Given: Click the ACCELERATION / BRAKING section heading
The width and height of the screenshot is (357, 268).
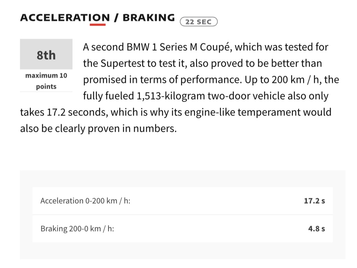Looking at the screenshot, I should [x=97, y=18].
